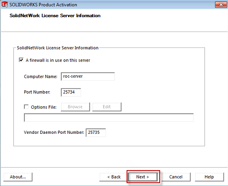This screenshot has width=228, height=186.
Task: Click the 'SOLIDWORKS Product Activation' title text
Action: pyautogui.click(x=43, y=5)
